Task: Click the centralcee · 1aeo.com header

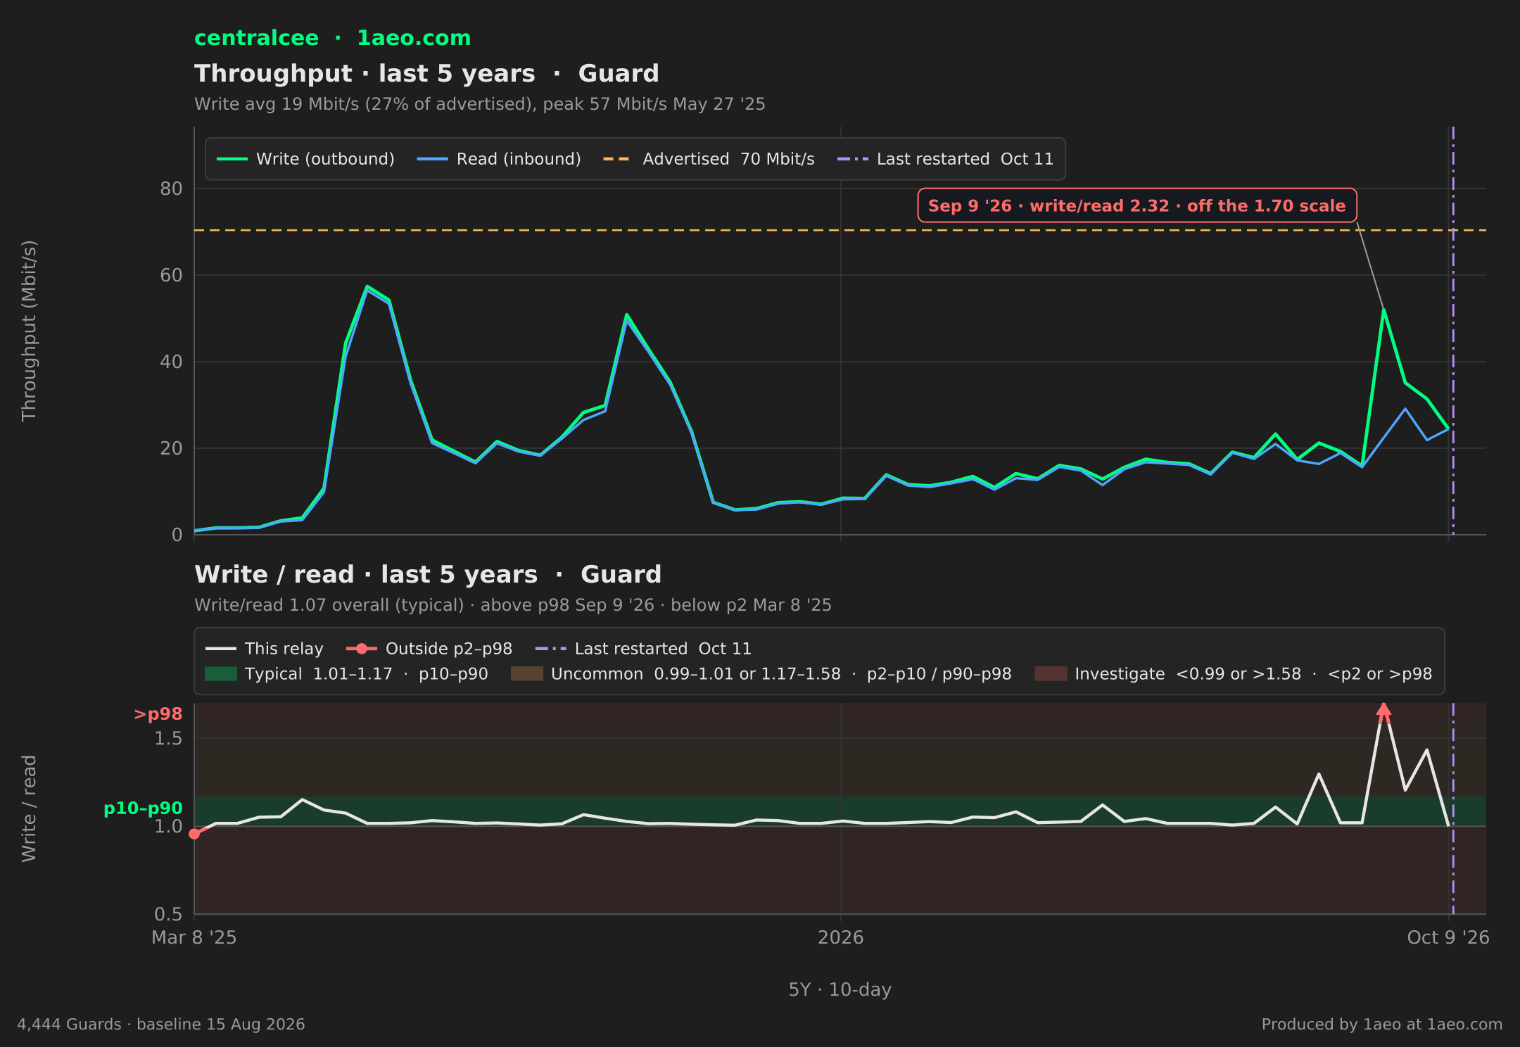Action: (x=332, y=38)
